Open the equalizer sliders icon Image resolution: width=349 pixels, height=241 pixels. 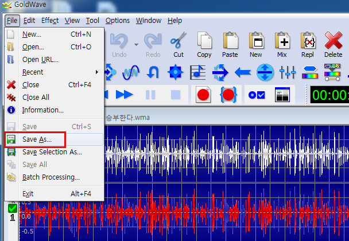[x=288, y=72]
